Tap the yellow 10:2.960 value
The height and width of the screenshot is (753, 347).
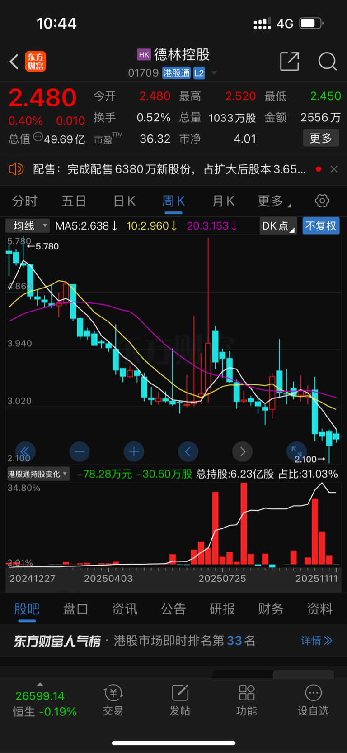(x=152, y=226)
